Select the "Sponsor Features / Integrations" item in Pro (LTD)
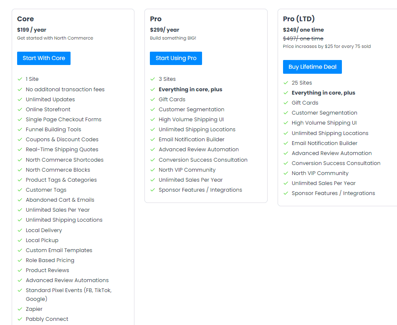The height and width of the screenshot is (325, 397). (333, 193)
